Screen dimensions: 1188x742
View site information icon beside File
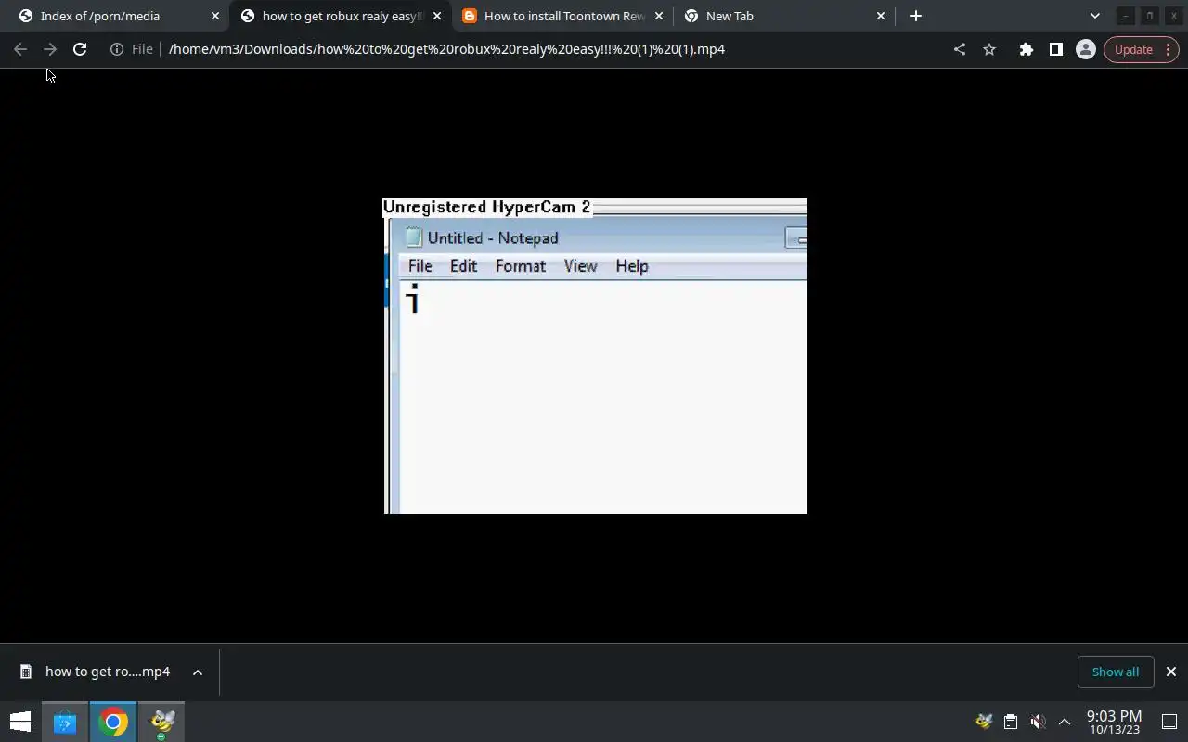[x=117, y=49]
